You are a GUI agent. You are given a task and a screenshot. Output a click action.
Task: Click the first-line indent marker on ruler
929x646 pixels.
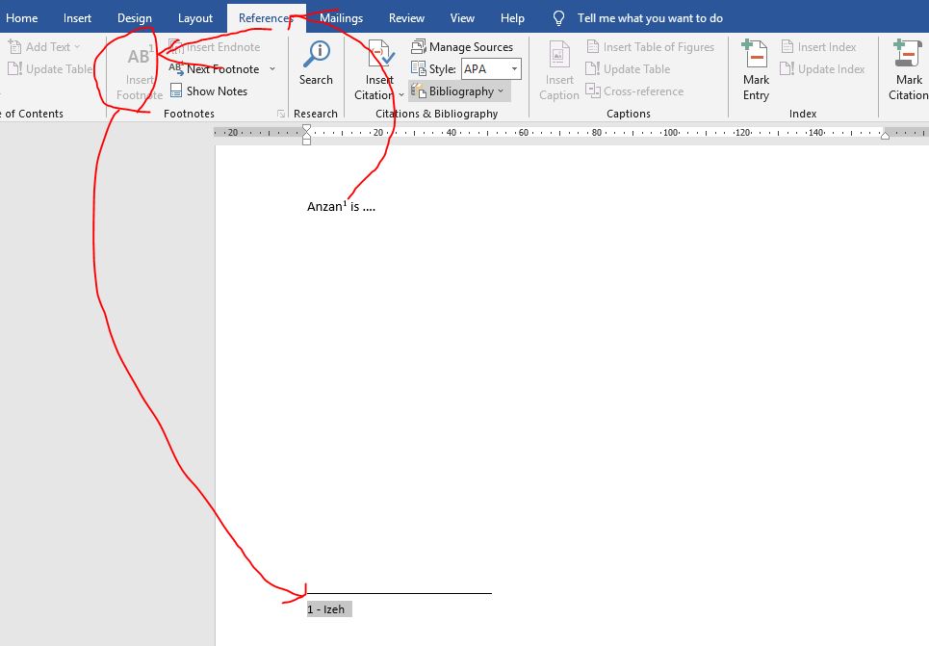pyautogui.click(x=306, y=129)
